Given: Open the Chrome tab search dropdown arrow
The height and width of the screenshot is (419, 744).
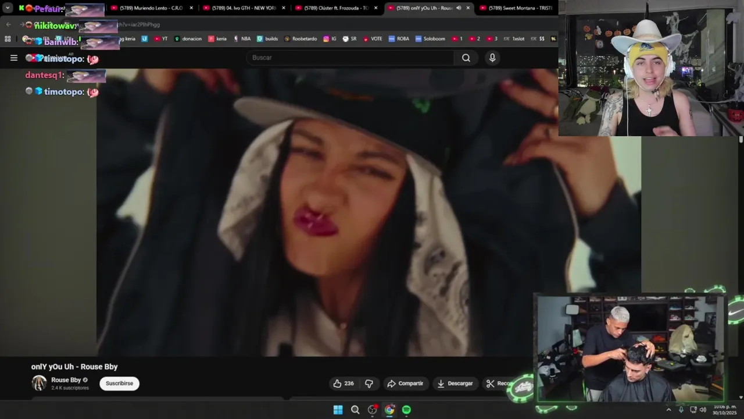Looking at the screenshot, I should tap(8, 8).
